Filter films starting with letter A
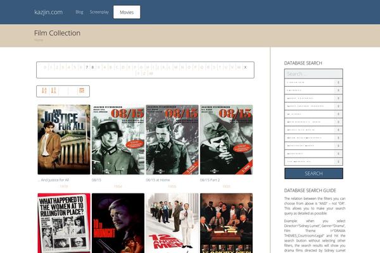This screenshot has height=253, width=380. pos(105,67)
